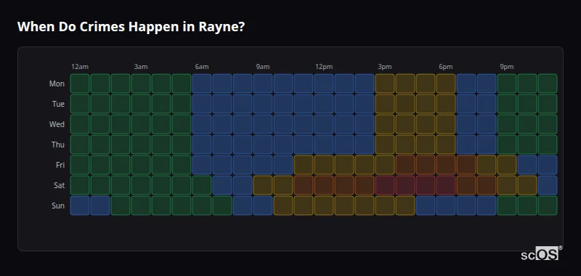This screenshot has height=276, width=581.
Task: Click the Wednesday 9pm heatmap cell
Action: click(507, 124)
